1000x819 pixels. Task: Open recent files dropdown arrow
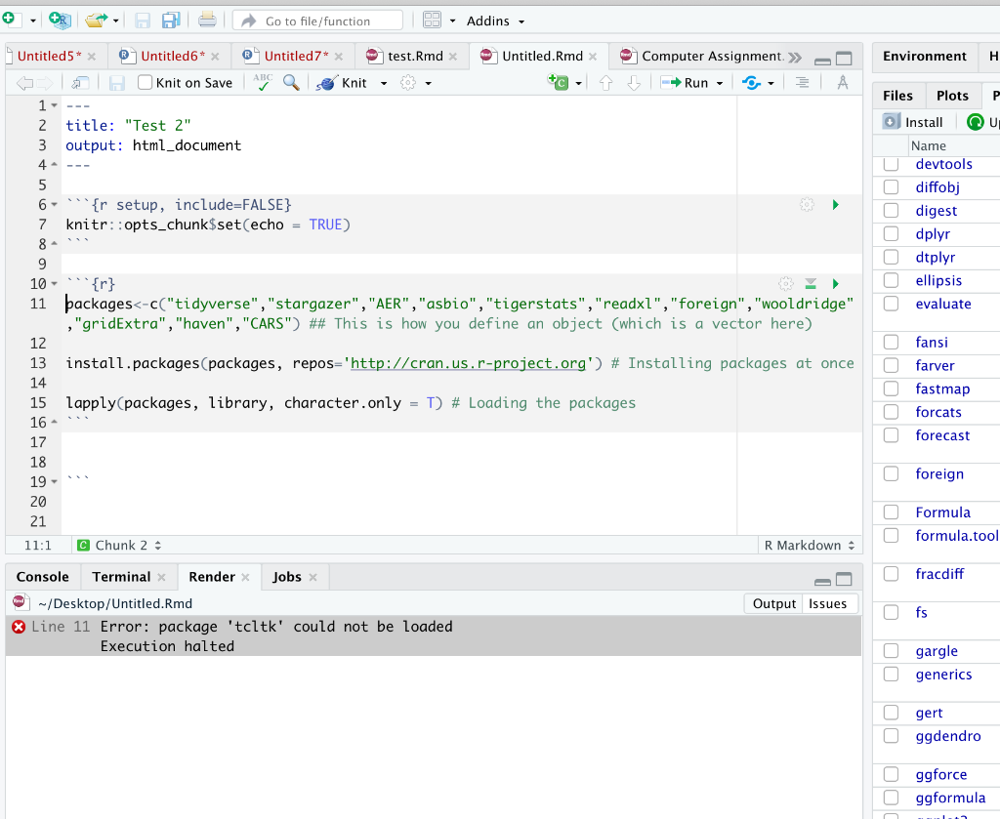[x=116, y=21]
